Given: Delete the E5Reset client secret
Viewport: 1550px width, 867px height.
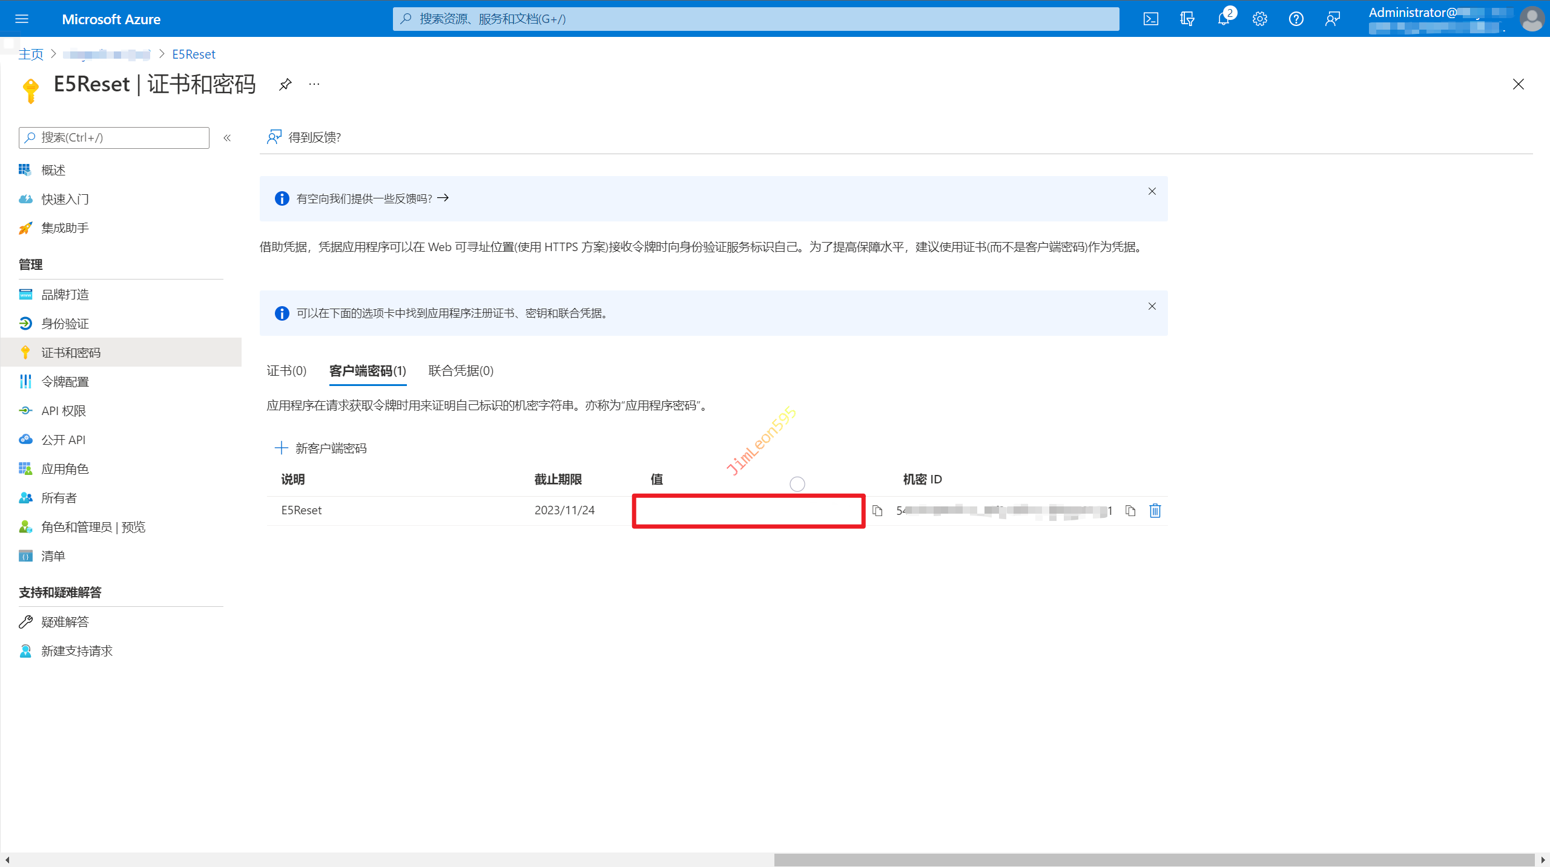Looking at the screenshot, I should click(1155, 511).
